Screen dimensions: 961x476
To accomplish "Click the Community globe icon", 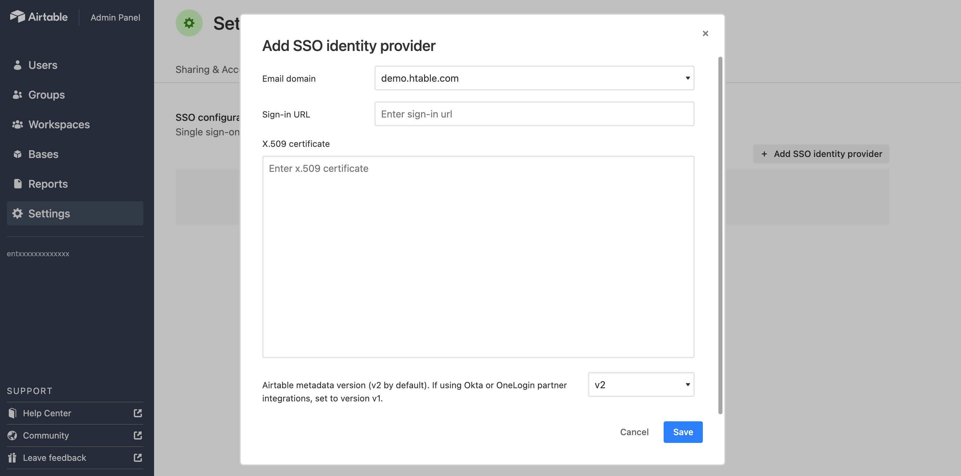I will tap(12, 435).
